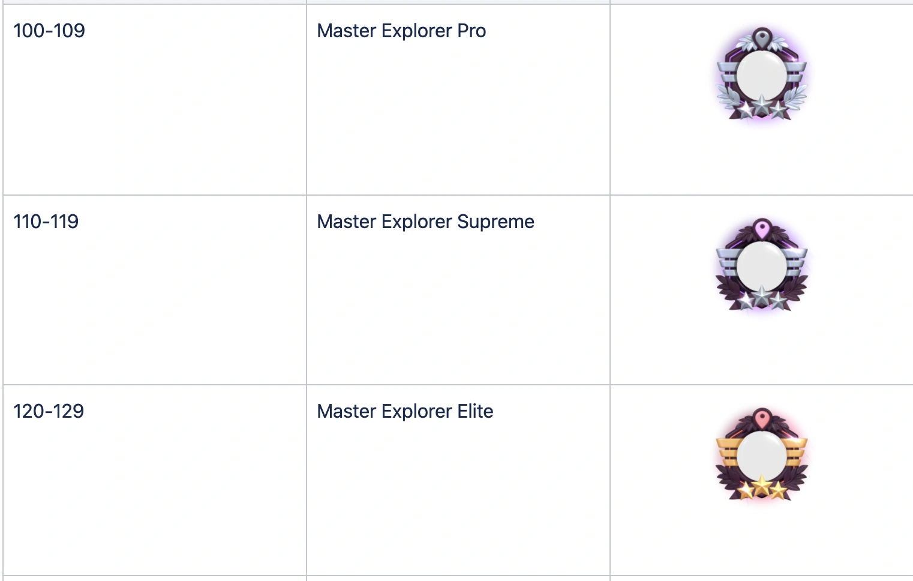Click the "Master Explorer Supreme" title text
This screenshot has height=581, width=913.
coord(425,221)
